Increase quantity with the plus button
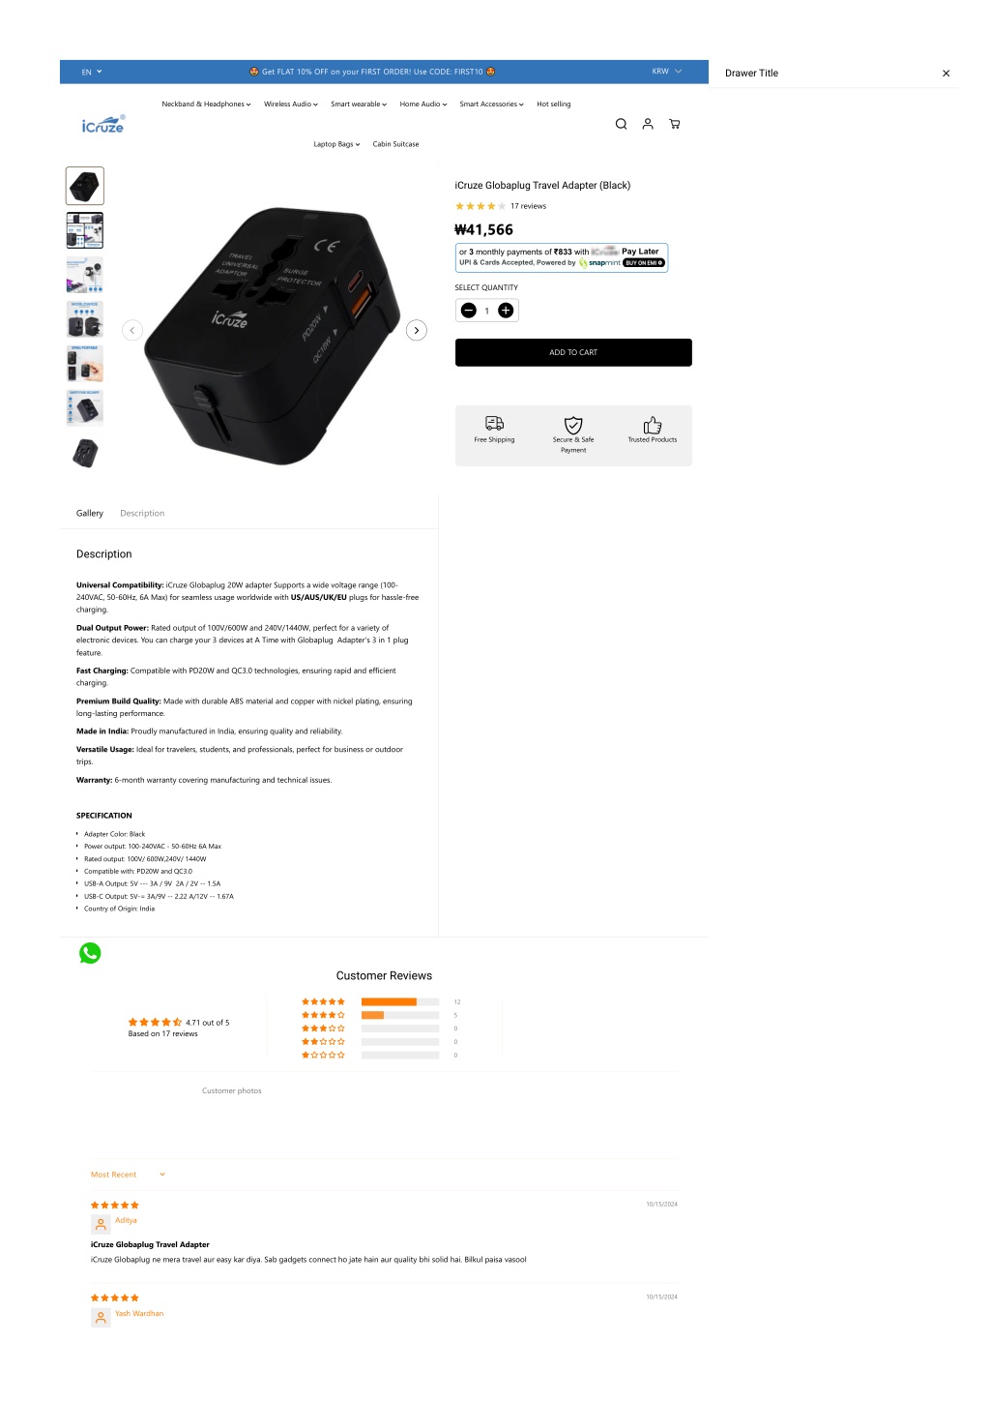The image size is (990, 1402). click(x=506, y=311)
